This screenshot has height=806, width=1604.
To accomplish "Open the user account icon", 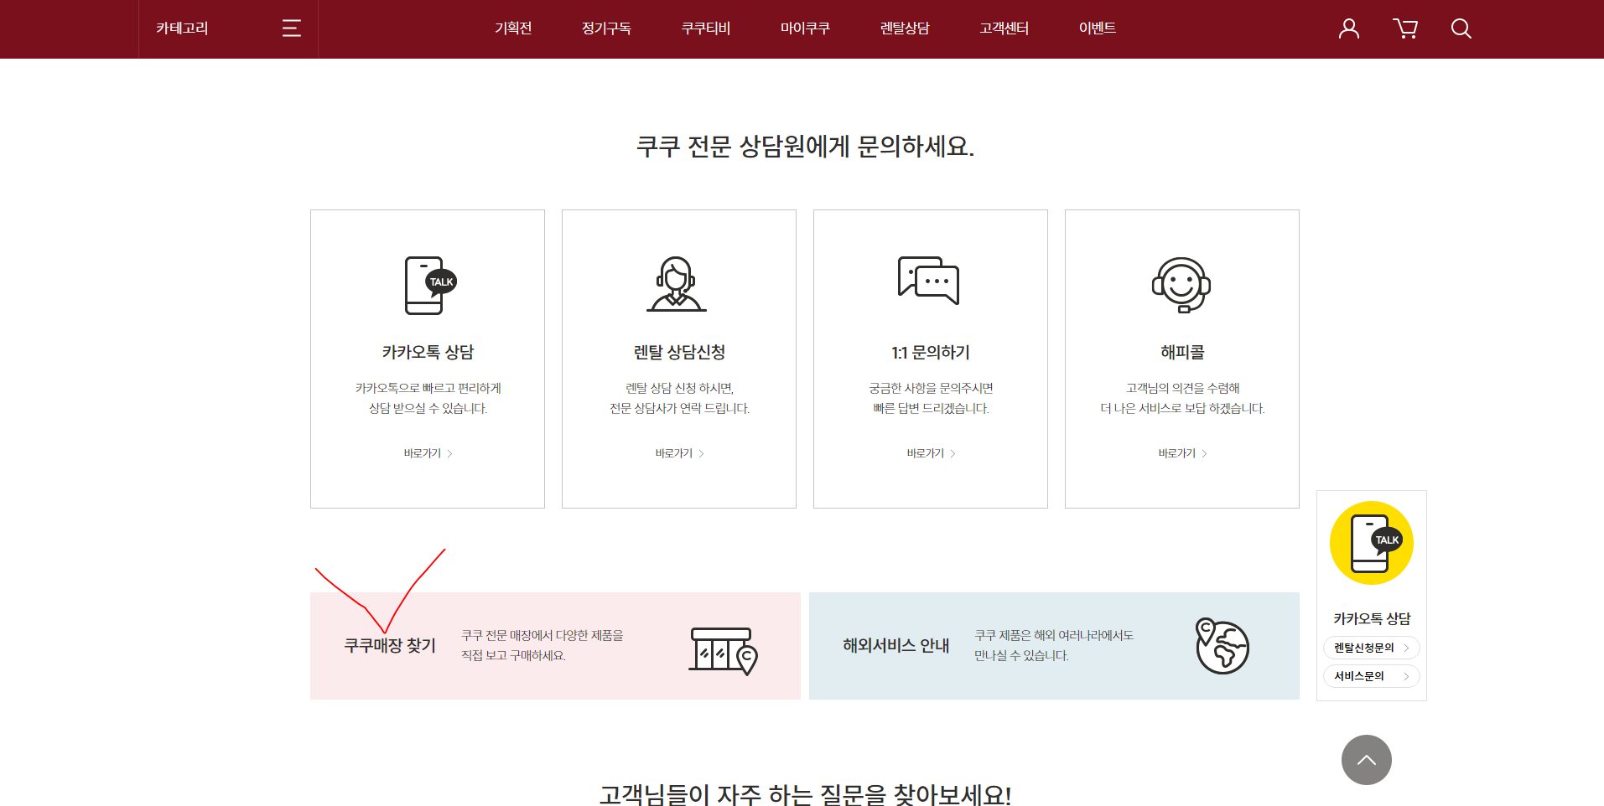I will [x=1348, y=28].
